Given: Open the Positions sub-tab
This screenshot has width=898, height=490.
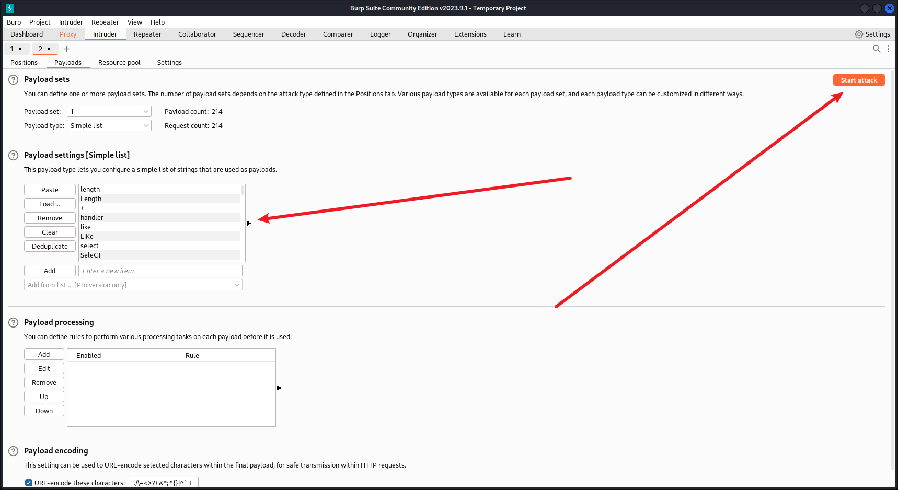Looking at the screenshot, I should (x=24, y=62).
